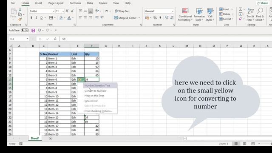The width and height of the screenshot is (272, 153).
Task: Expand the Merge & Center dropdown arrow
Action: click(x=139, y=18)
